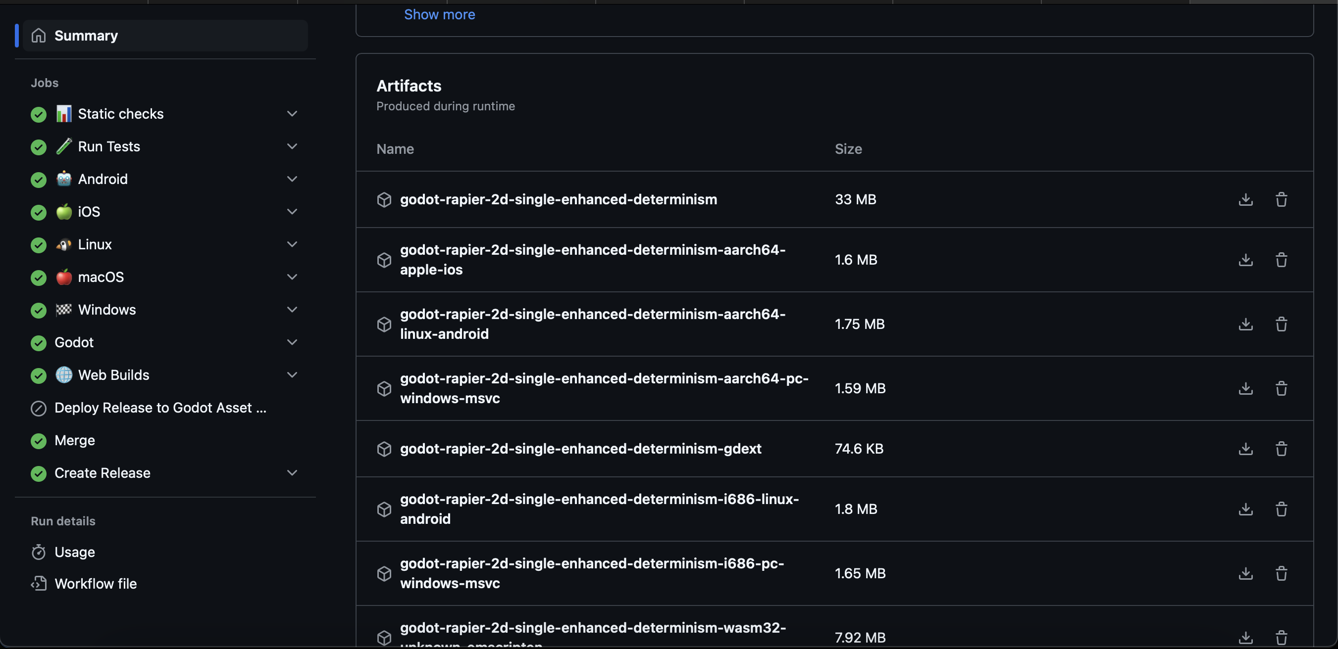Image resolution: width=1338 pixels, height=649 pixels.
Task: Delete the i686-linux-android artifact
Action: tap(1282, 509)
